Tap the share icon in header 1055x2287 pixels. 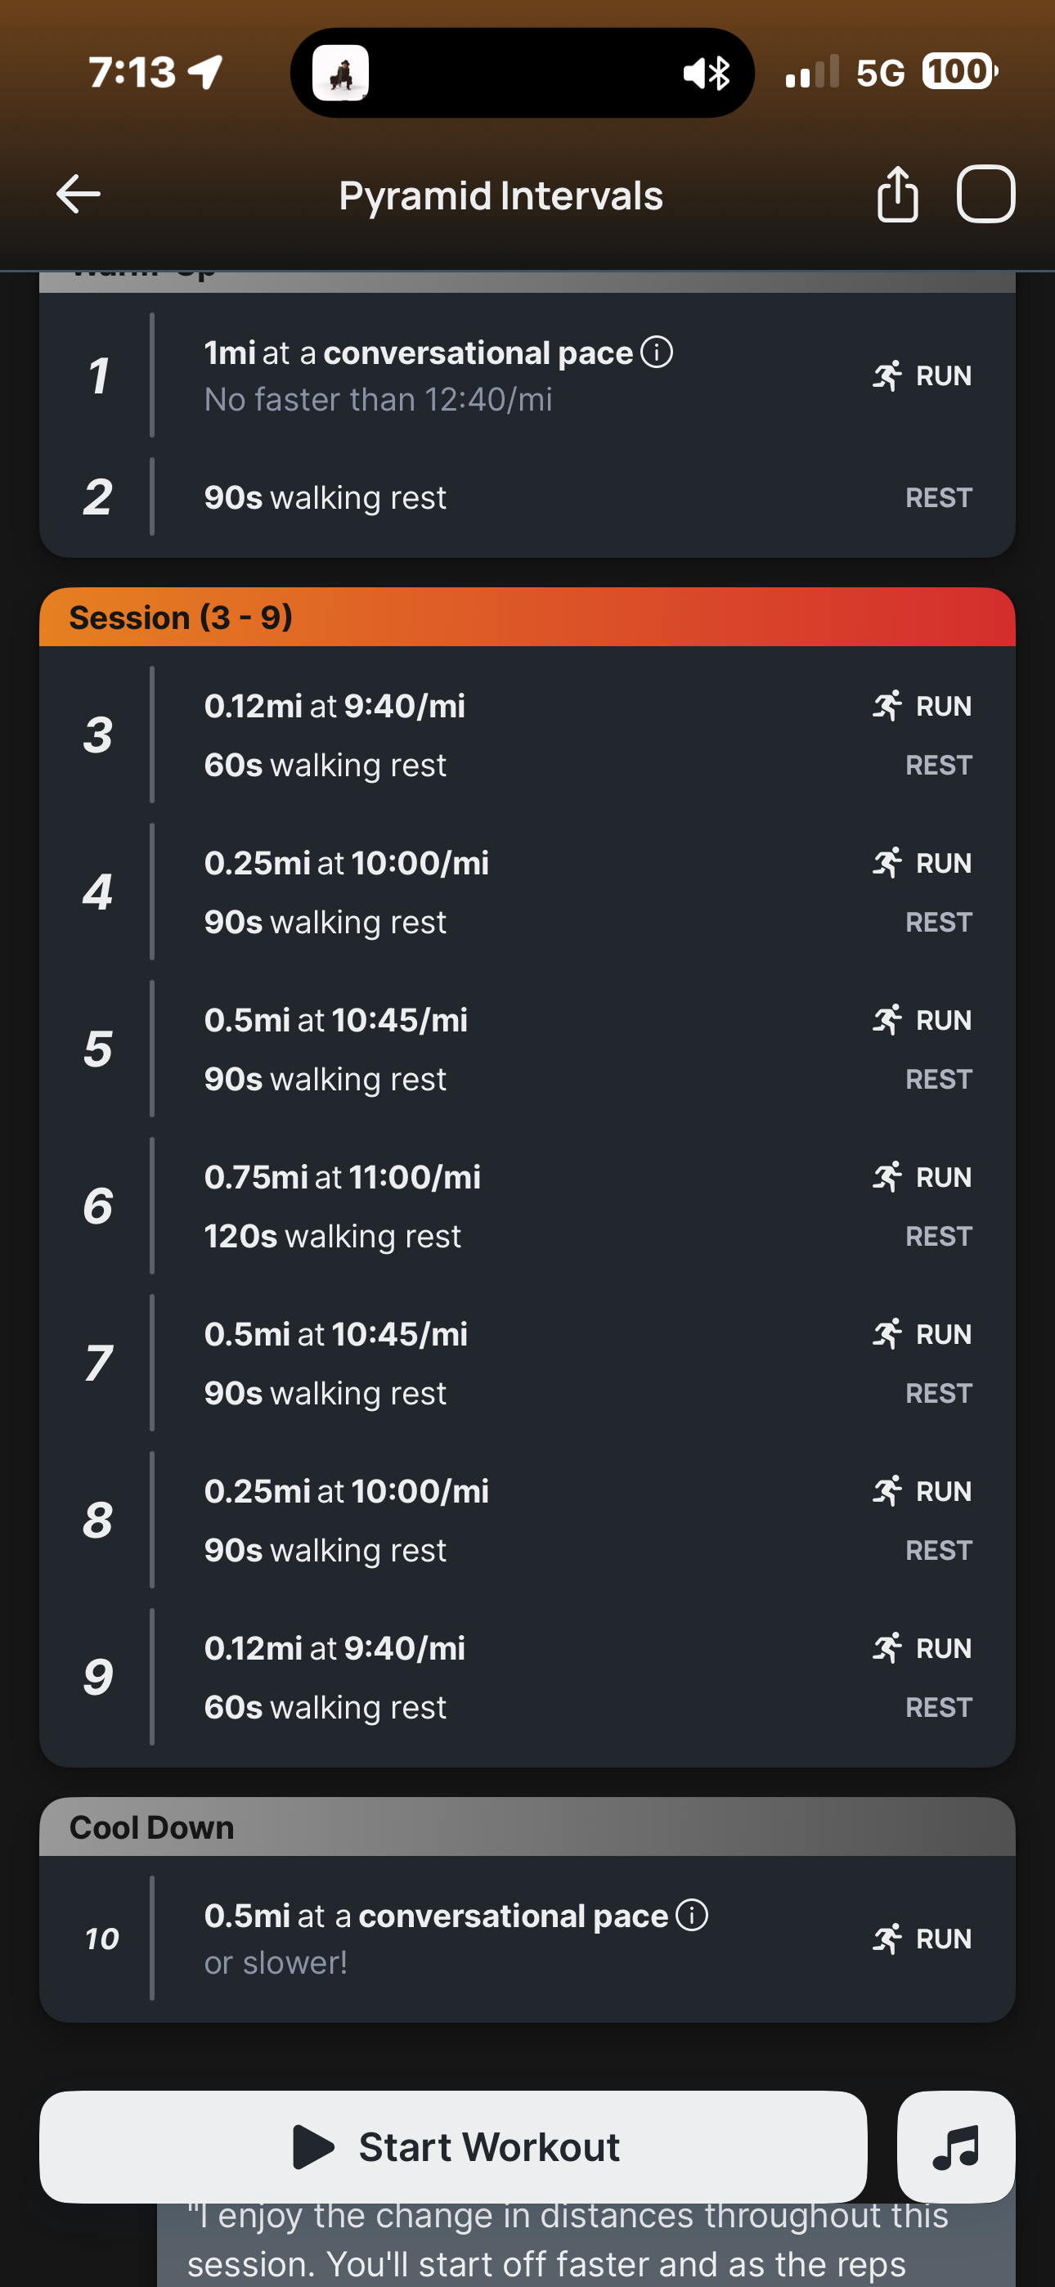[x=897, y=195]
